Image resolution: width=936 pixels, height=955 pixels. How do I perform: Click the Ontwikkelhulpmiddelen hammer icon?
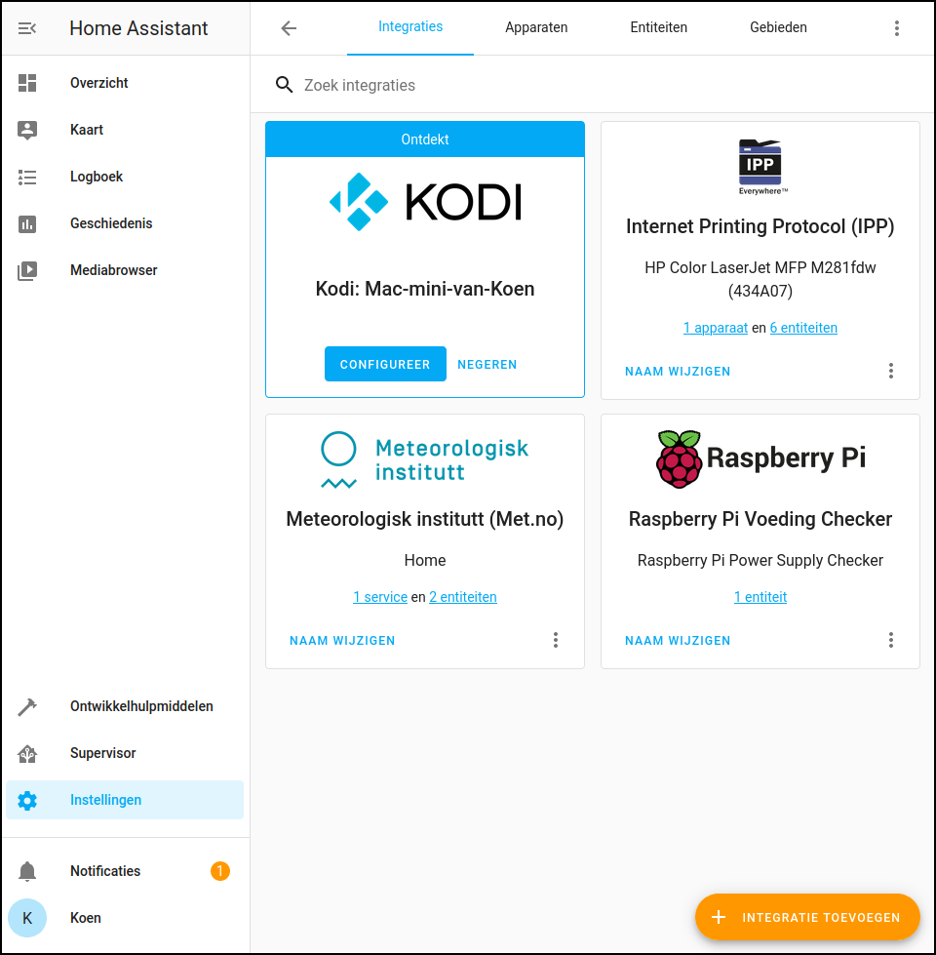(x=27, y=706)
